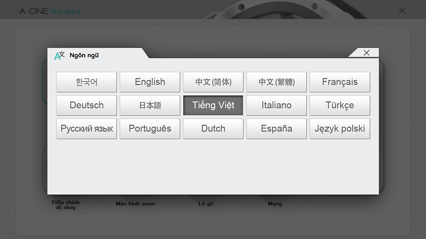
Task: Choose Italiano language
Action: [x=276, y=105]
